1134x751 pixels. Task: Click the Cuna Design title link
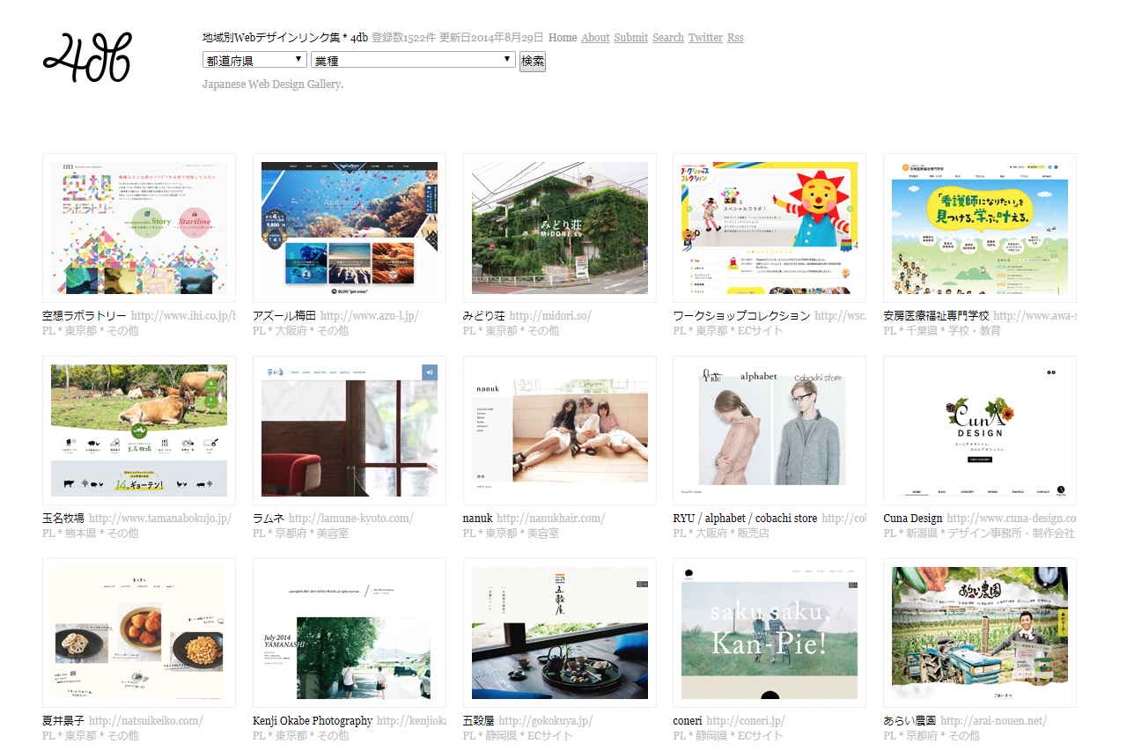(x=913, y=519)
